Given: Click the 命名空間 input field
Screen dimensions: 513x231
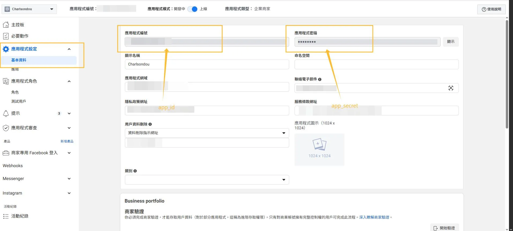Looking at the screenshot, I should [377, 64].
